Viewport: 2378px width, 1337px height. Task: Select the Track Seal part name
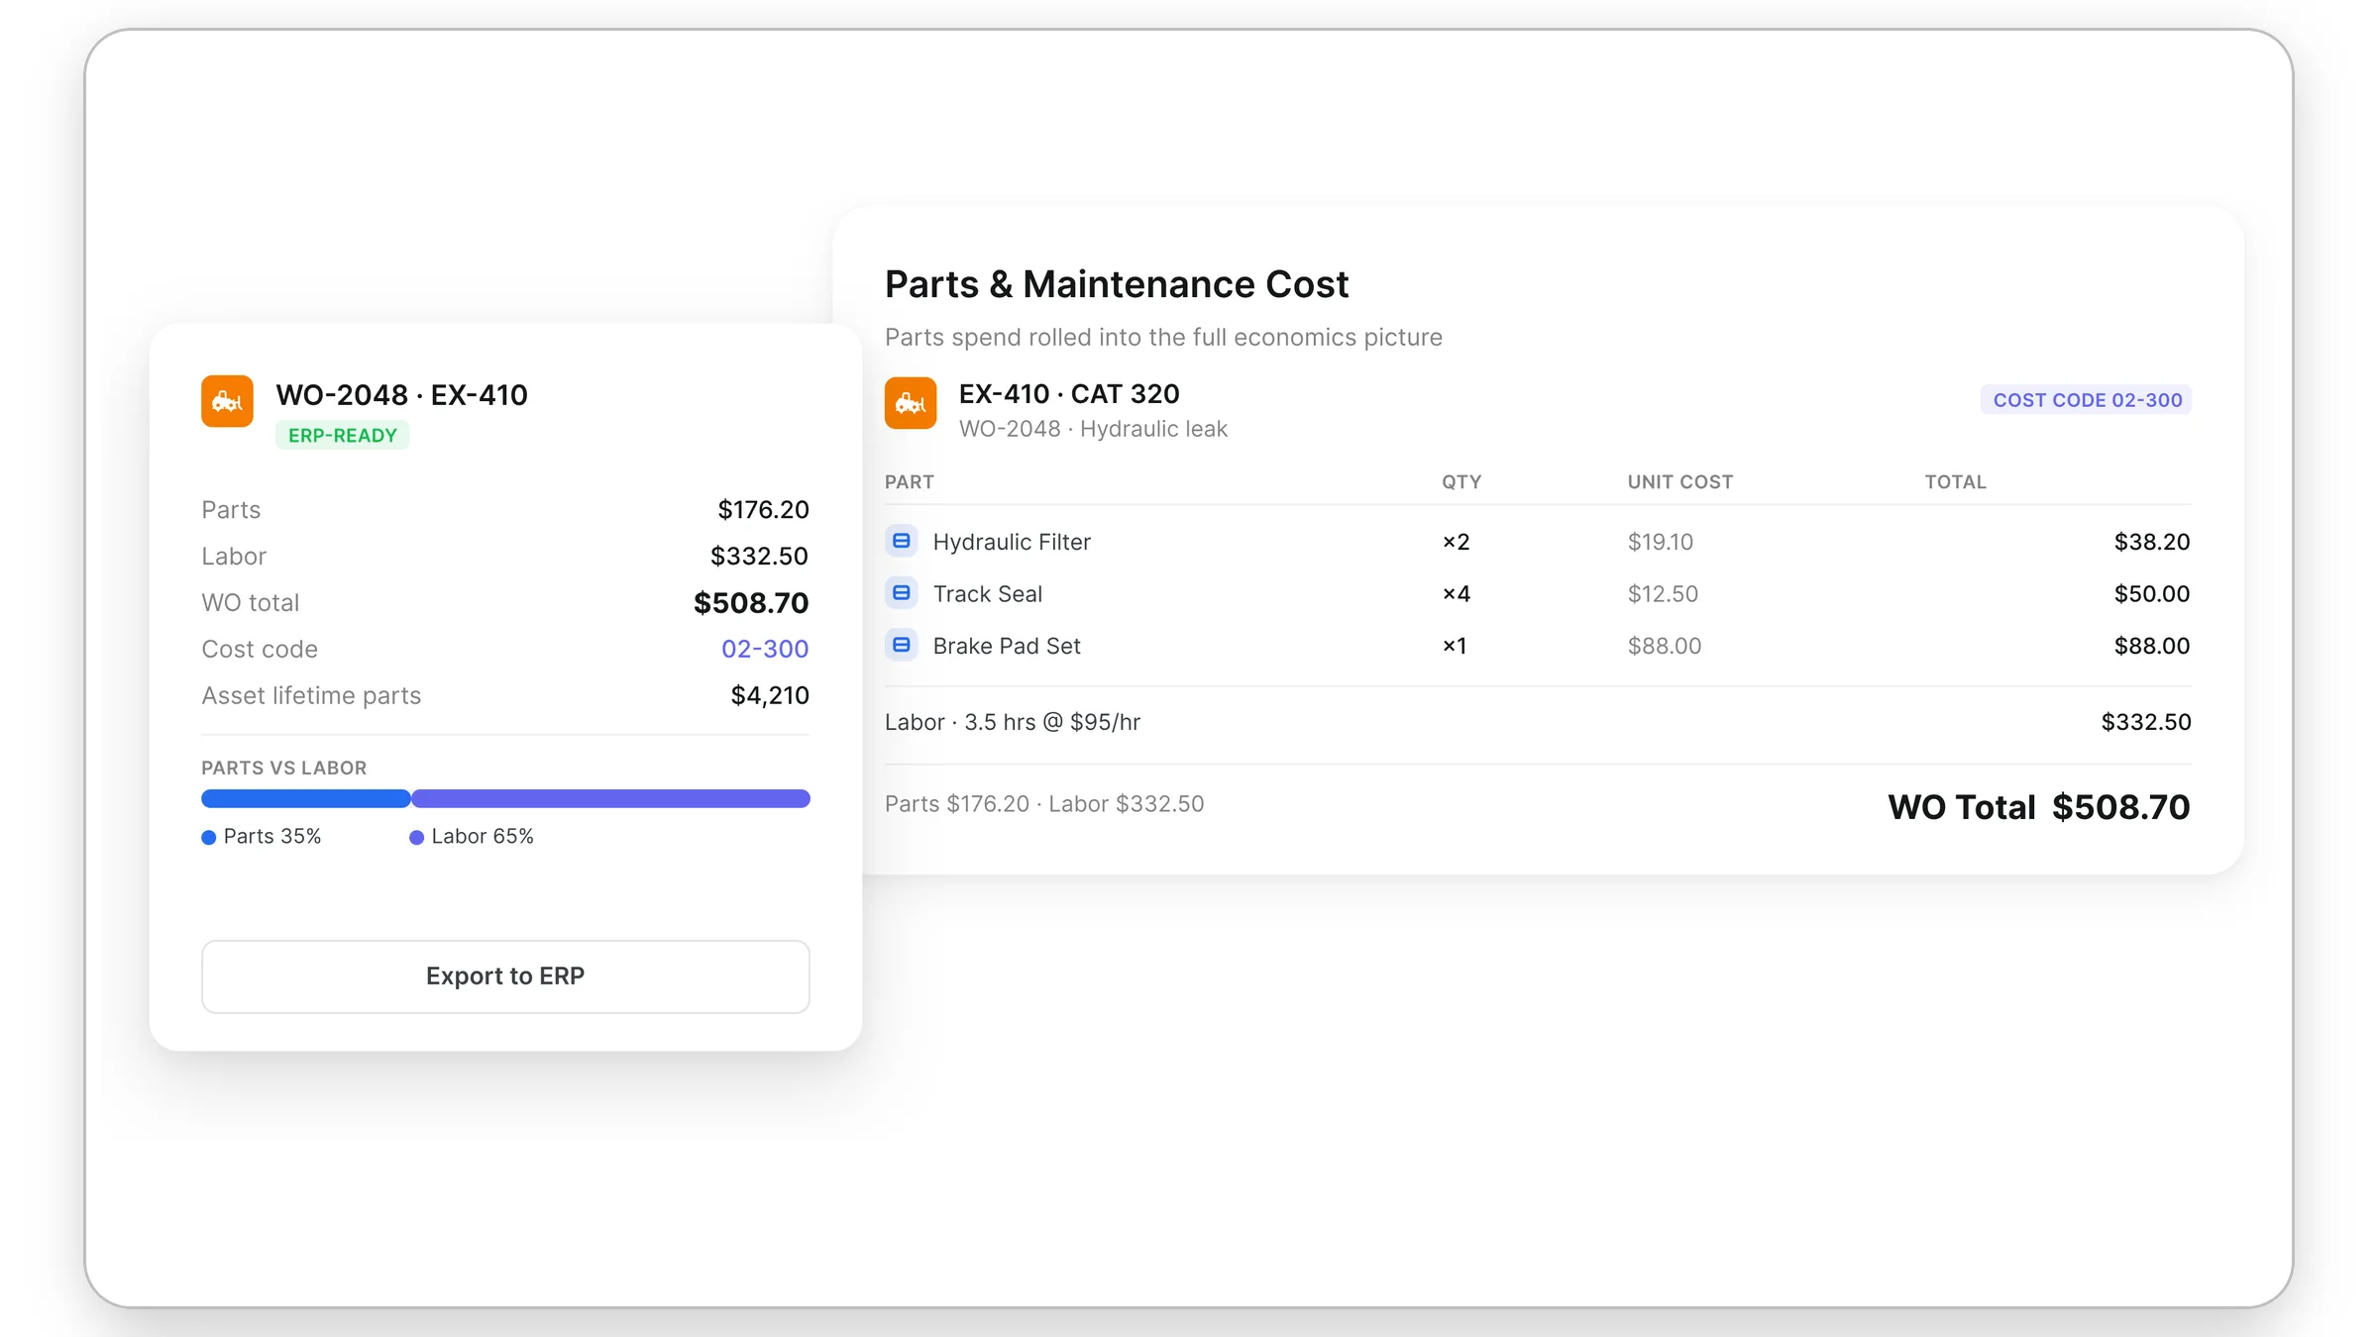(988, 594)
